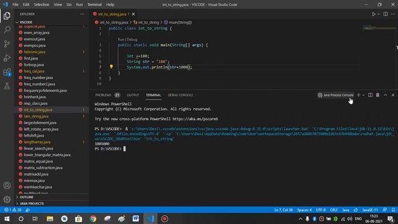Image resolution: width=398 pixels, height=224 pixels.
Task: Click the Run code lens above main
Action: point(121,39)
